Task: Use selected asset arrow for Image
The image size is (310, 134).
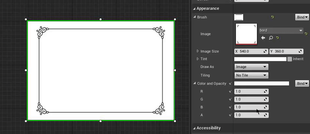Action: 263,38
